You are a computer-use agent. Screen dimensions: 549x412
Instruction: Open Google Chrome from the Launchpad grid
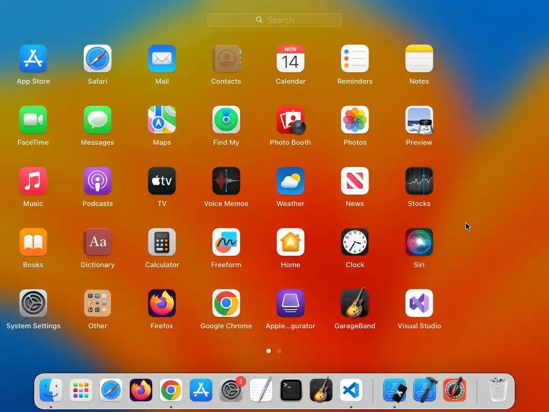[x=226, y=303]
